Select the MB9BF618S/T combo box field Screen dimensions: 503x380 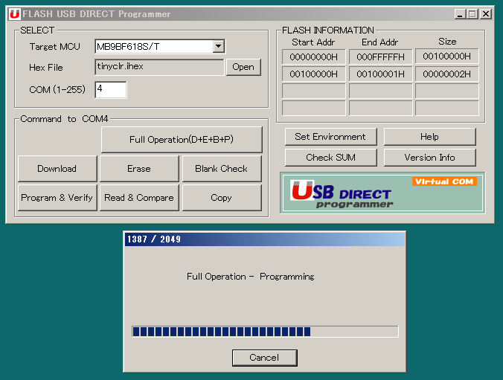pos(153,47)
